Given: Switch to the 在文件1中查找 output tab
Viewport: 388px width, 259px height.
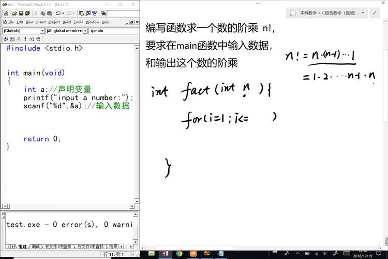Looking at the screenshot, I should tap(58, 247).
